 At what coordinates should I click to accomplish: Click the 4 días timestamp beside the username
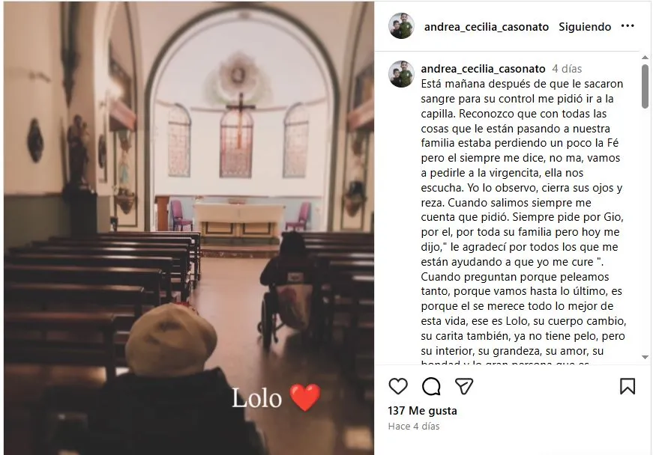coord(567,69)
